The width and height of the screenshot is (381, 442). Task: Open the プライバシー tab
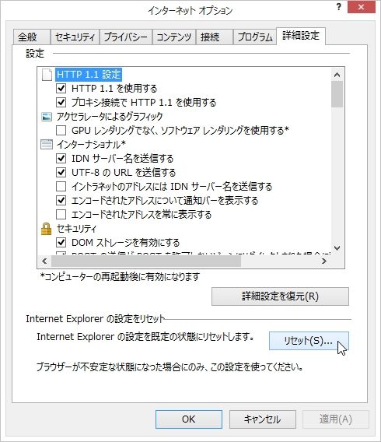point(126,37)
